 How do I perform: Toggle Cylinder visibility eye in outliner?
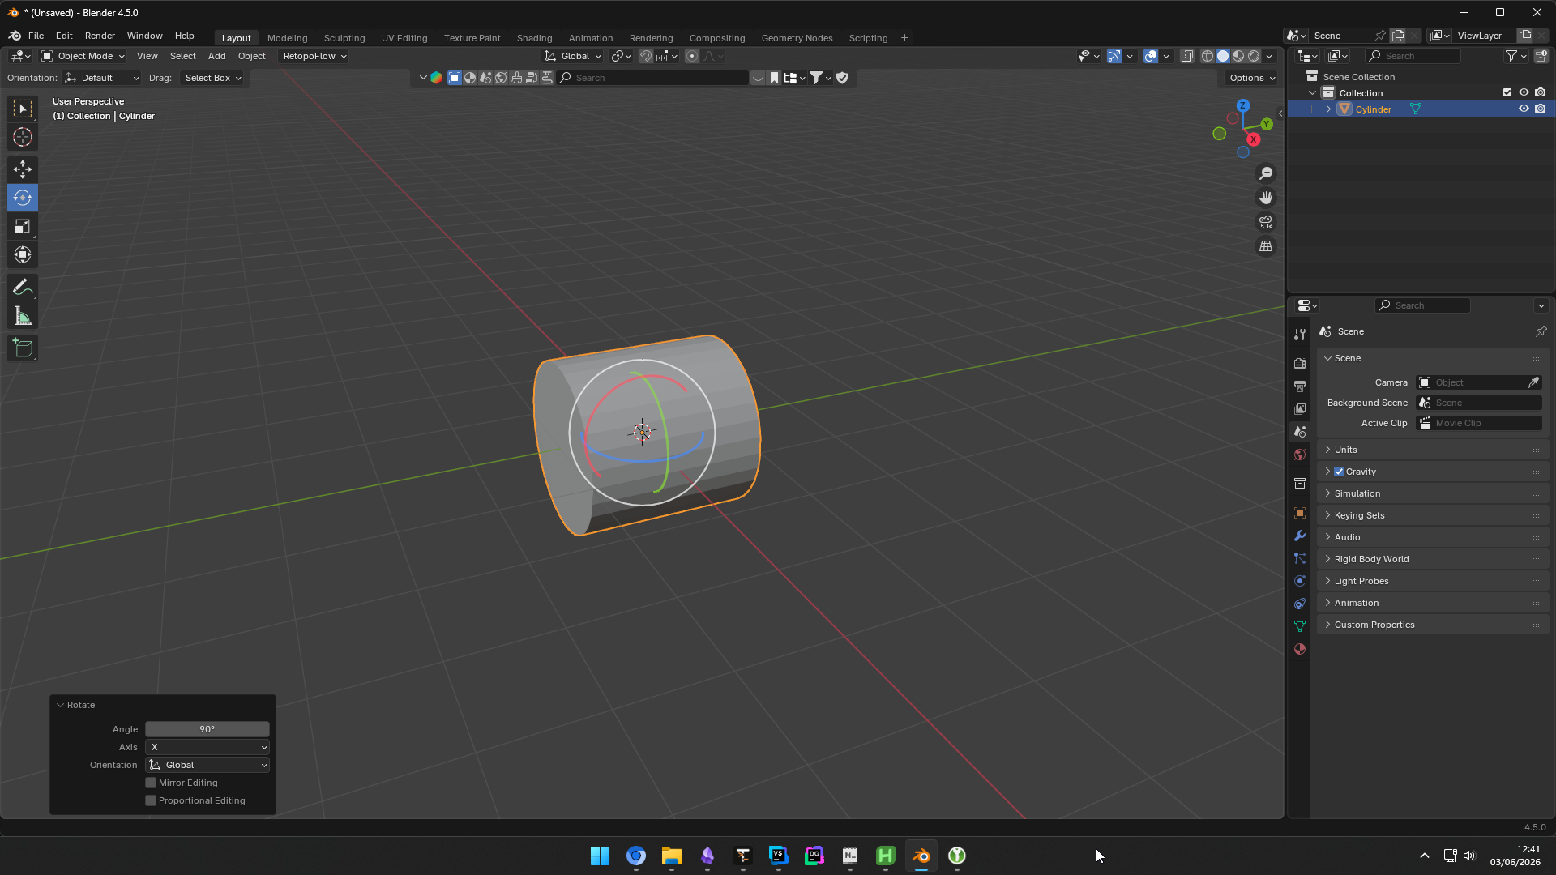click(x=1524, y=109)
